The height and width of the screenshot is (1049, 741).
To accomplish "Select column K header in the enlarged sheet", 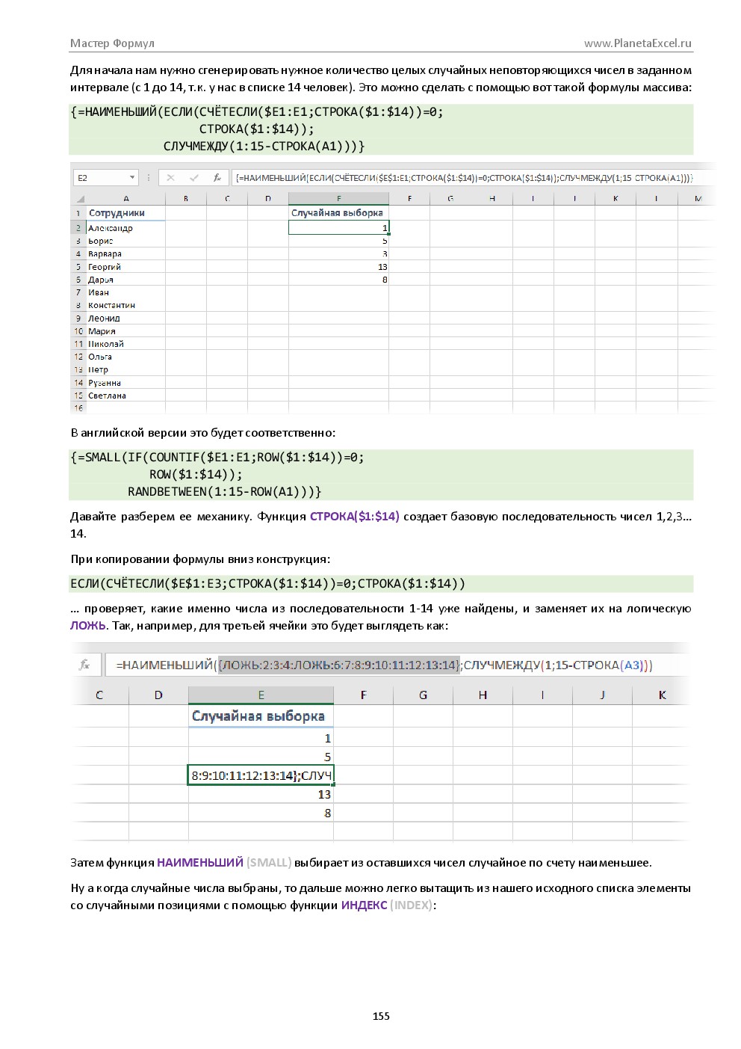I will (x=662, y=695).
